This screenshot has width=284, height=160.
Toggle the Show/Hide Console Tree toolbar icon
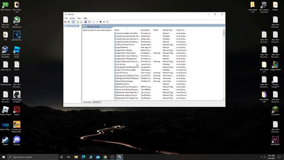coord(73,22)
